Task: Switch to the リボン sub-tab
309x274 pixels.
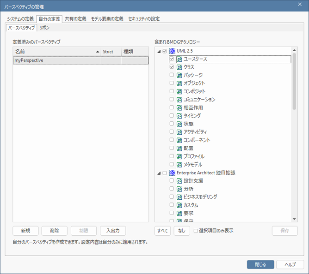Action: click(x=44, y=28)
